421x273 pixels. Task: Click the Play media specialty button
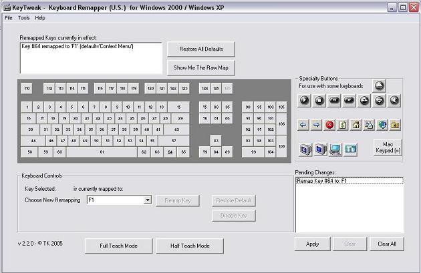(x=304, y=100)
